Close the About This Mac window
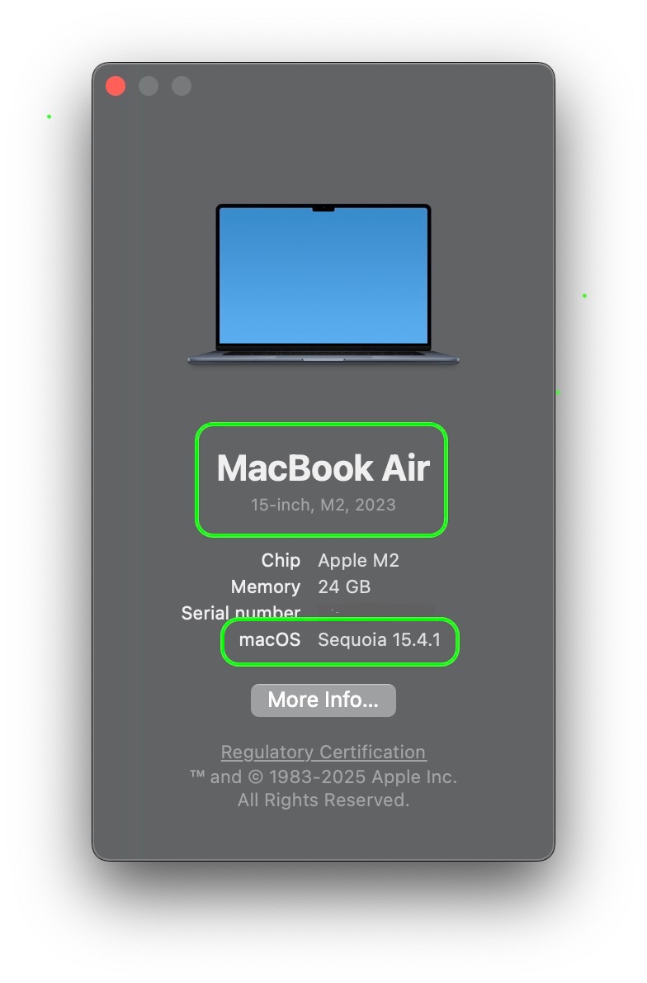 [x=116, y=86]
